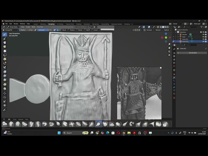
Task: Switch to the Texture Paint workspace tab
Action: click(70, 24)
